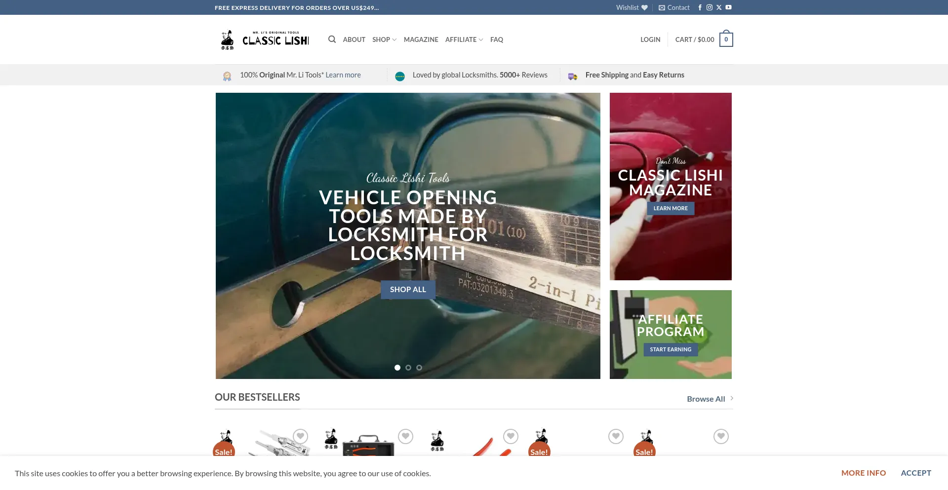
Task: Click the green Affiliate Program banner
Action: (x=671, y=335)
